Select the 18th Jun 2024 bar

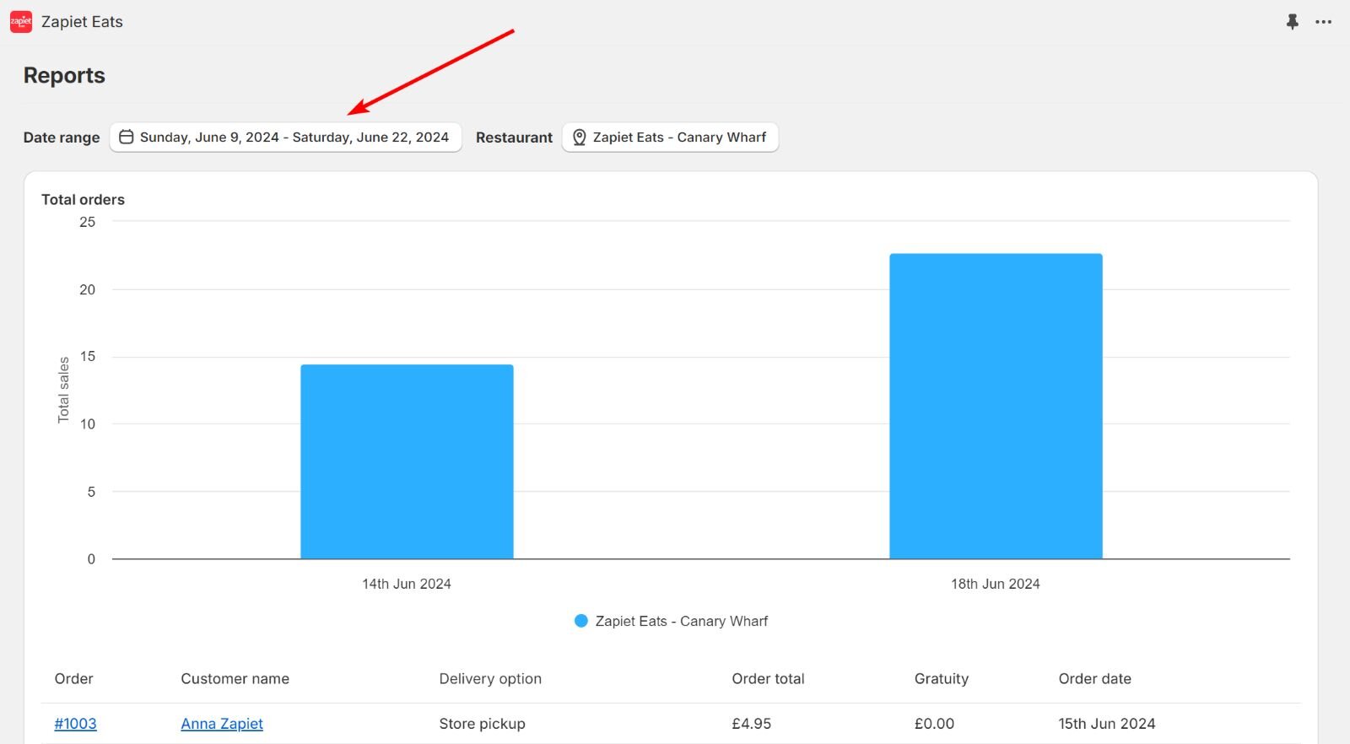tap(996, 406)
